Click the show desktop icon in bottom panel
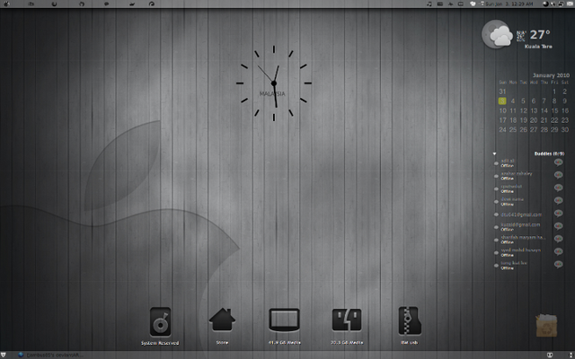This screenshot has height=359, width=575. 4,355
